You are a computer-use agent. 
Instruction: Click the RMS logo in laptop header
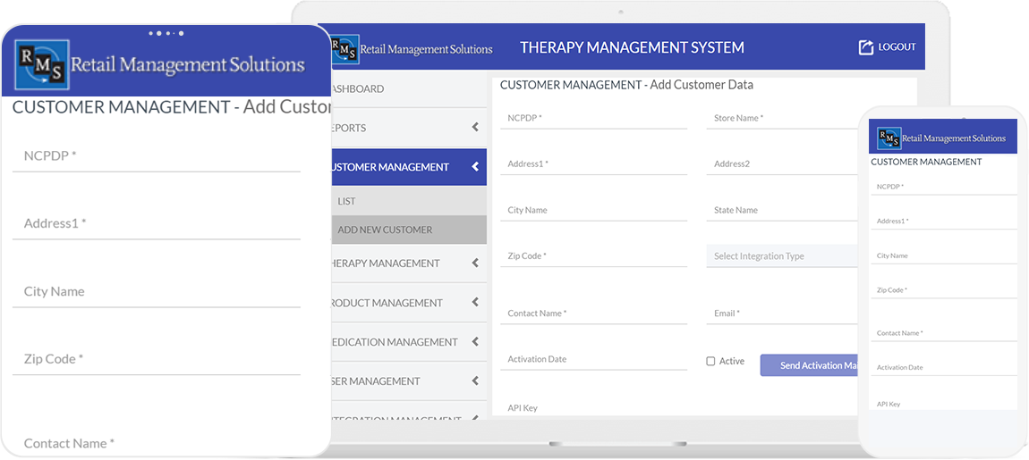[x=412, y=48]
